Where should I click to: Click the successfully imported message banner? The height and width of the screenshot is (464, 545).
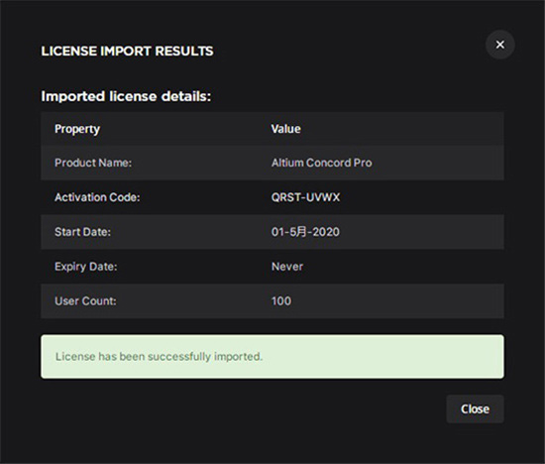[272, 357]
